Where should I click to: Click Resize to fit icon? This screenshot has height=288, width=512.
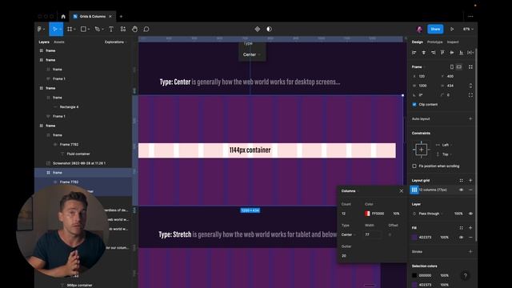pyautogui.click(x=470, y=67)
